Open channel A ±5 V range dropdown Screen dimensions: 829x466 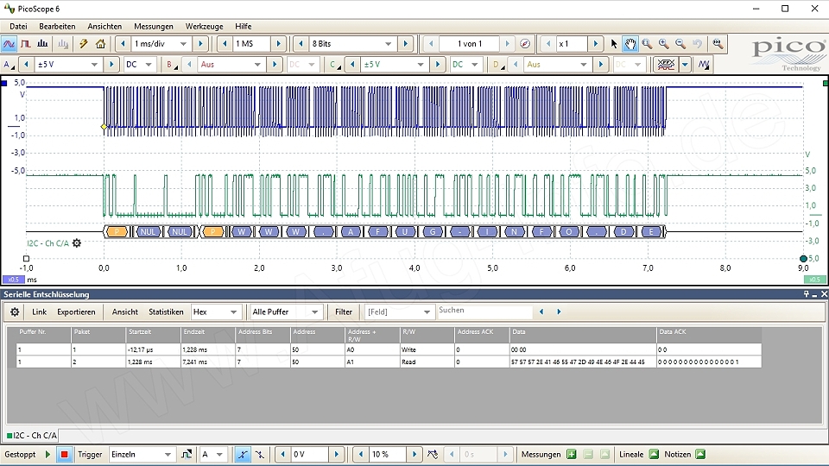pos(94,65)
